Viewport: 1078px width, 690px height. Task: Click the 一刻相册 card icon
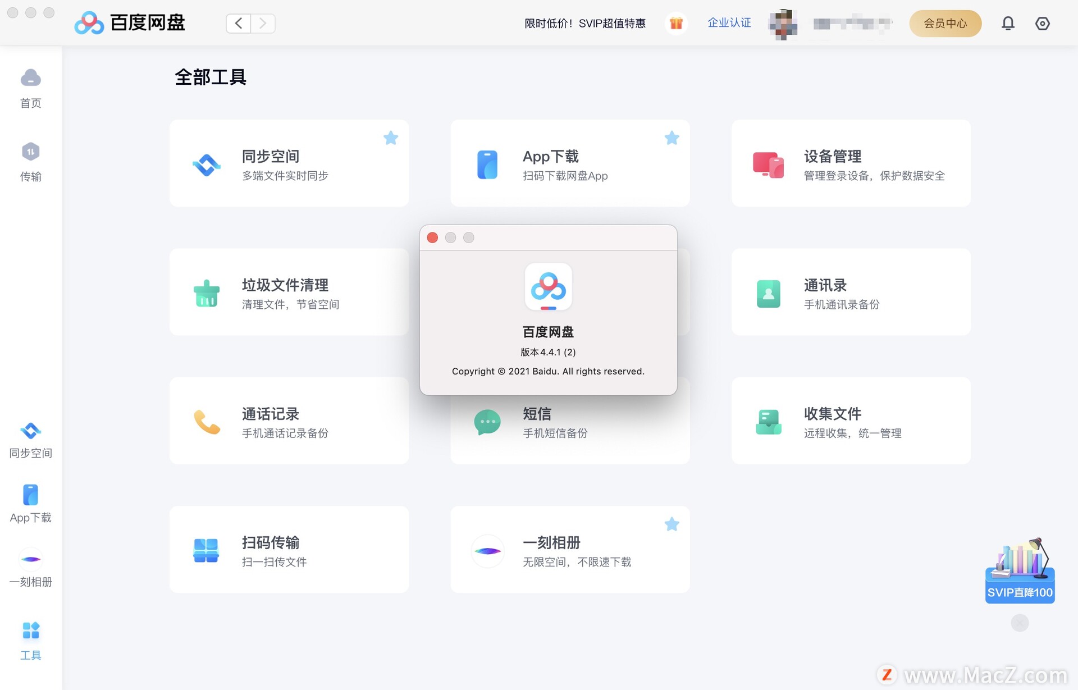coord(487,551)
